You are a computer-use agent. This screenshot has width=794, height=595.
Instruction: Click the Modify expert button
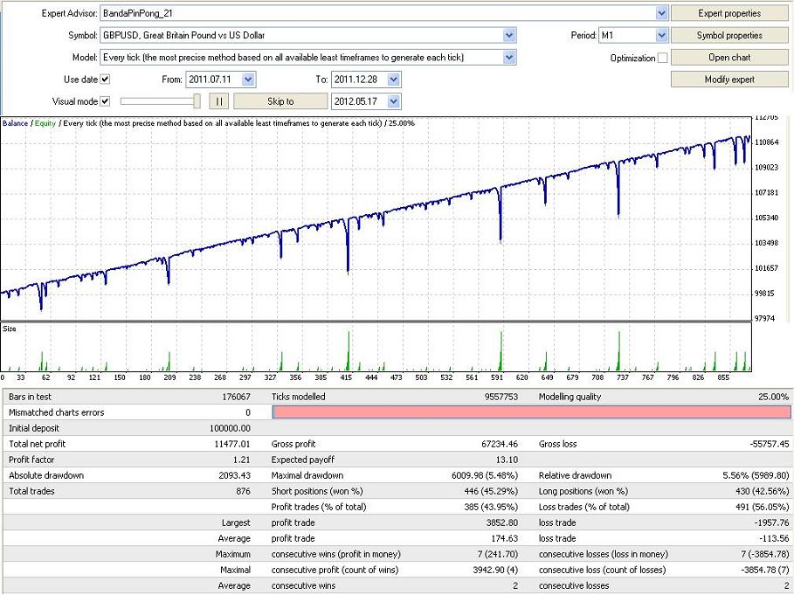[729, 80]
